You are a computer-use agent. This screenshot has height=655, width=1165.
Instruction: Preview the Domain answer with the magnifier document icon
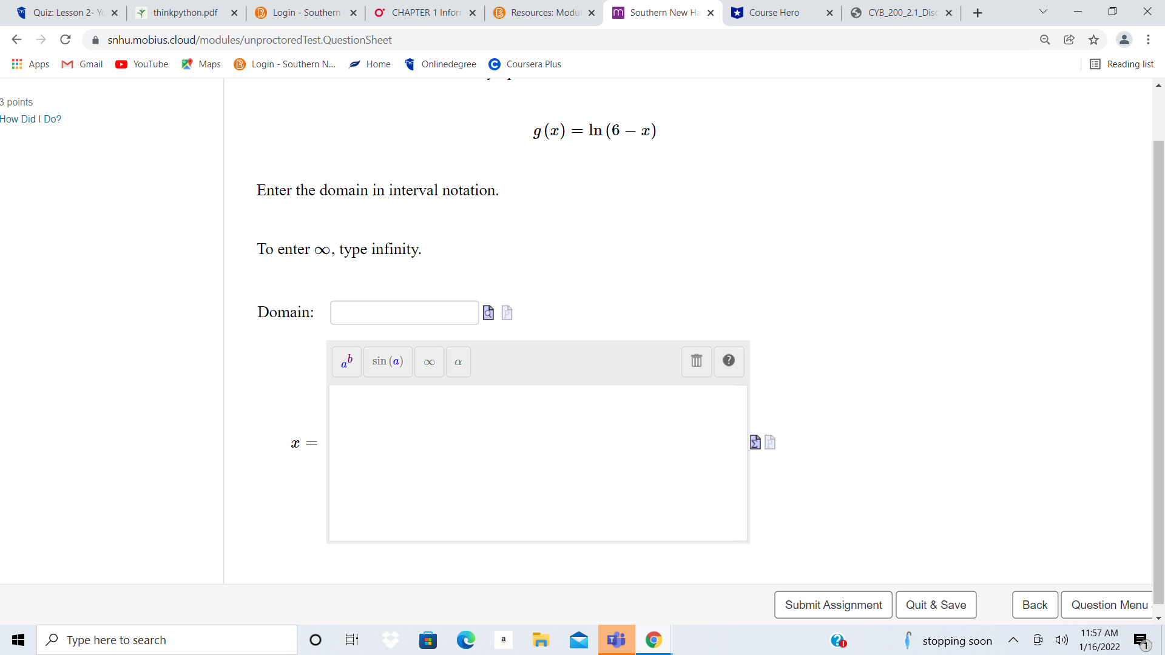point(488,313)
